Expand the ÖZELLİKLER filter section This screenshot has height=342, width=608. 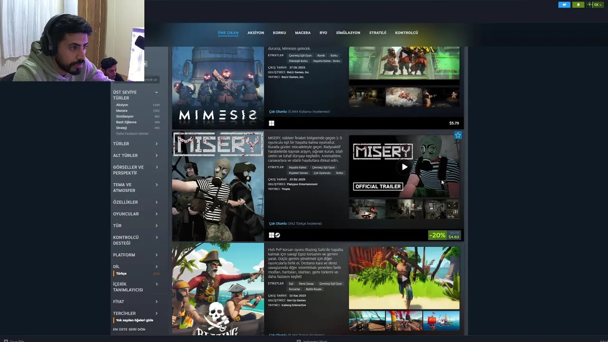pyautogui.click(x=135, y=202)
